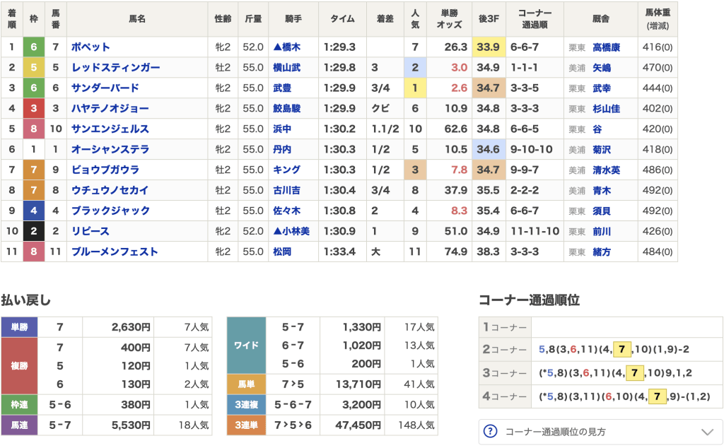Open jockey 鮫島駿 profile
This screenshot has height=448, width=724.
click(287, 108)
